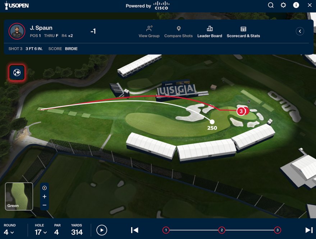Toggle the red-outlined ball tracer button
Screen dimensions: 316x239
pyautogui.click(x=17, y=72)
